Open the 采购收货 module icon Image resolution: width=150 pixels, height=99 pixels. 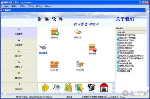(55, 31)
